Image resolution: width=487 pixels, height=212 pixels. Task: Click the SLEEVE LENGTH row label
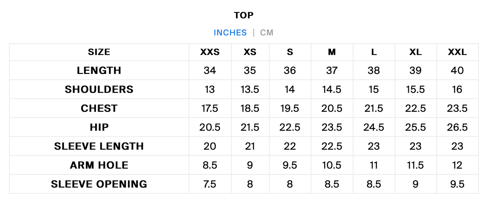[x=99, y=146]
